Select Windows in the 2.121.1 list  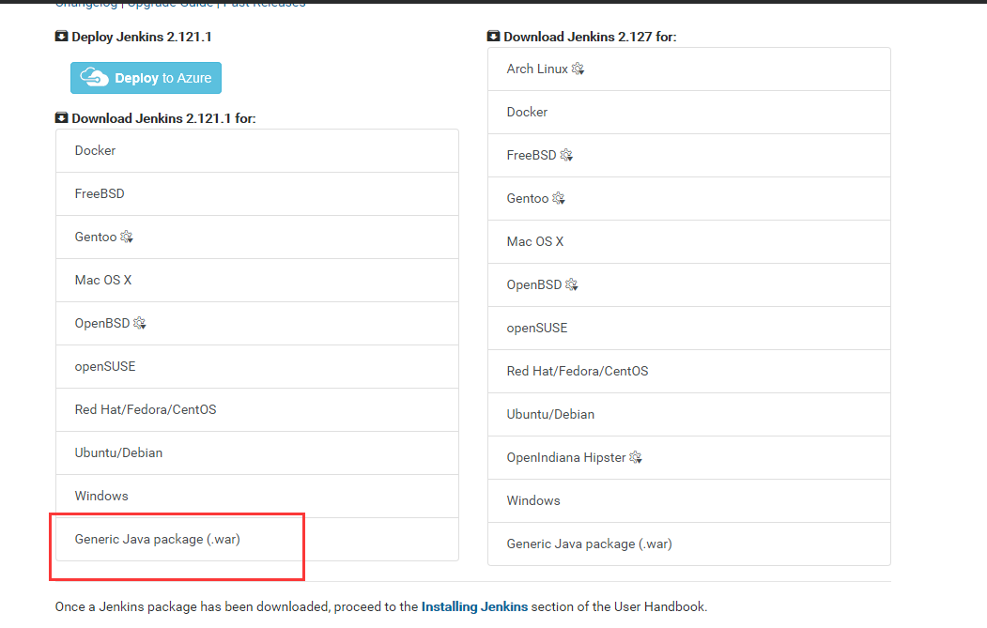point(256,496)
